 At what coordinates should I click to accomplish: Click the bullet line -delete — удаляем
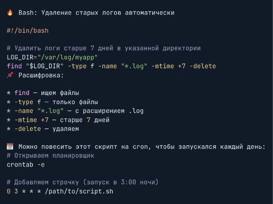(43, 129)
